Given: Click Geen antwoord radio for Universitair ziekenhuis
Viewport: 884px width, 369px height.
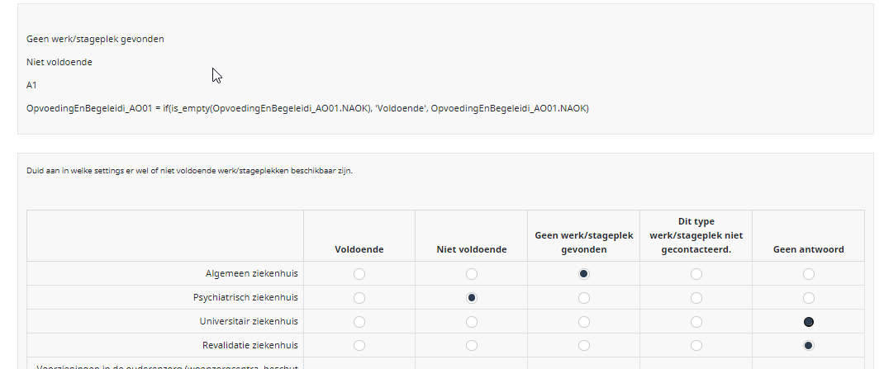Looking at the screenshot, I should (x=808, y=321).
